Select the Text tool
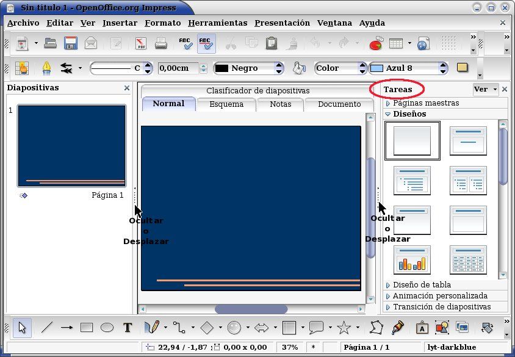Viewport: 515px width, 357px height. point(128,328)
